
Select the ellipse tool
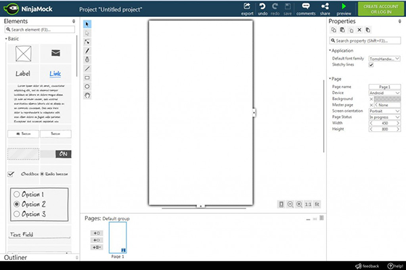[x=87, y=87]
